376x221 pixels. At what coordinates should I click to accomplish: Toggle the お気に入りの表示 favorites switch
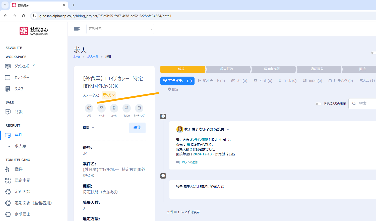pos(318,104)
